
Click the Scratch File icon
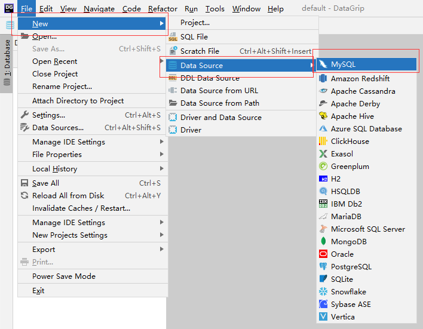point(173,51)
